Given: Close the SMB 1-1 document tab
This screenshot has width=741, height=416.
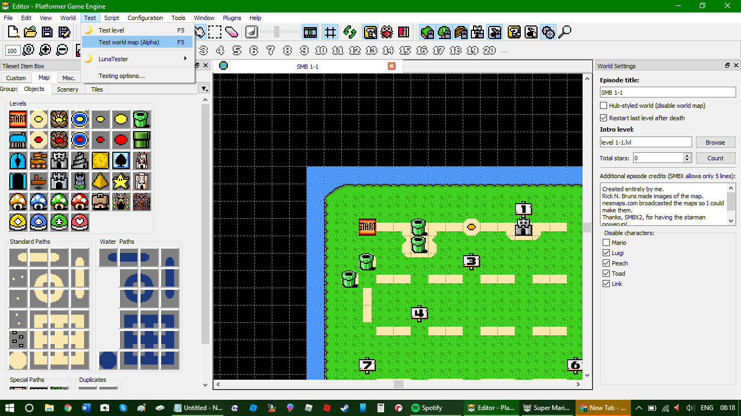Looking at the screenshot, I should (392, 66).
